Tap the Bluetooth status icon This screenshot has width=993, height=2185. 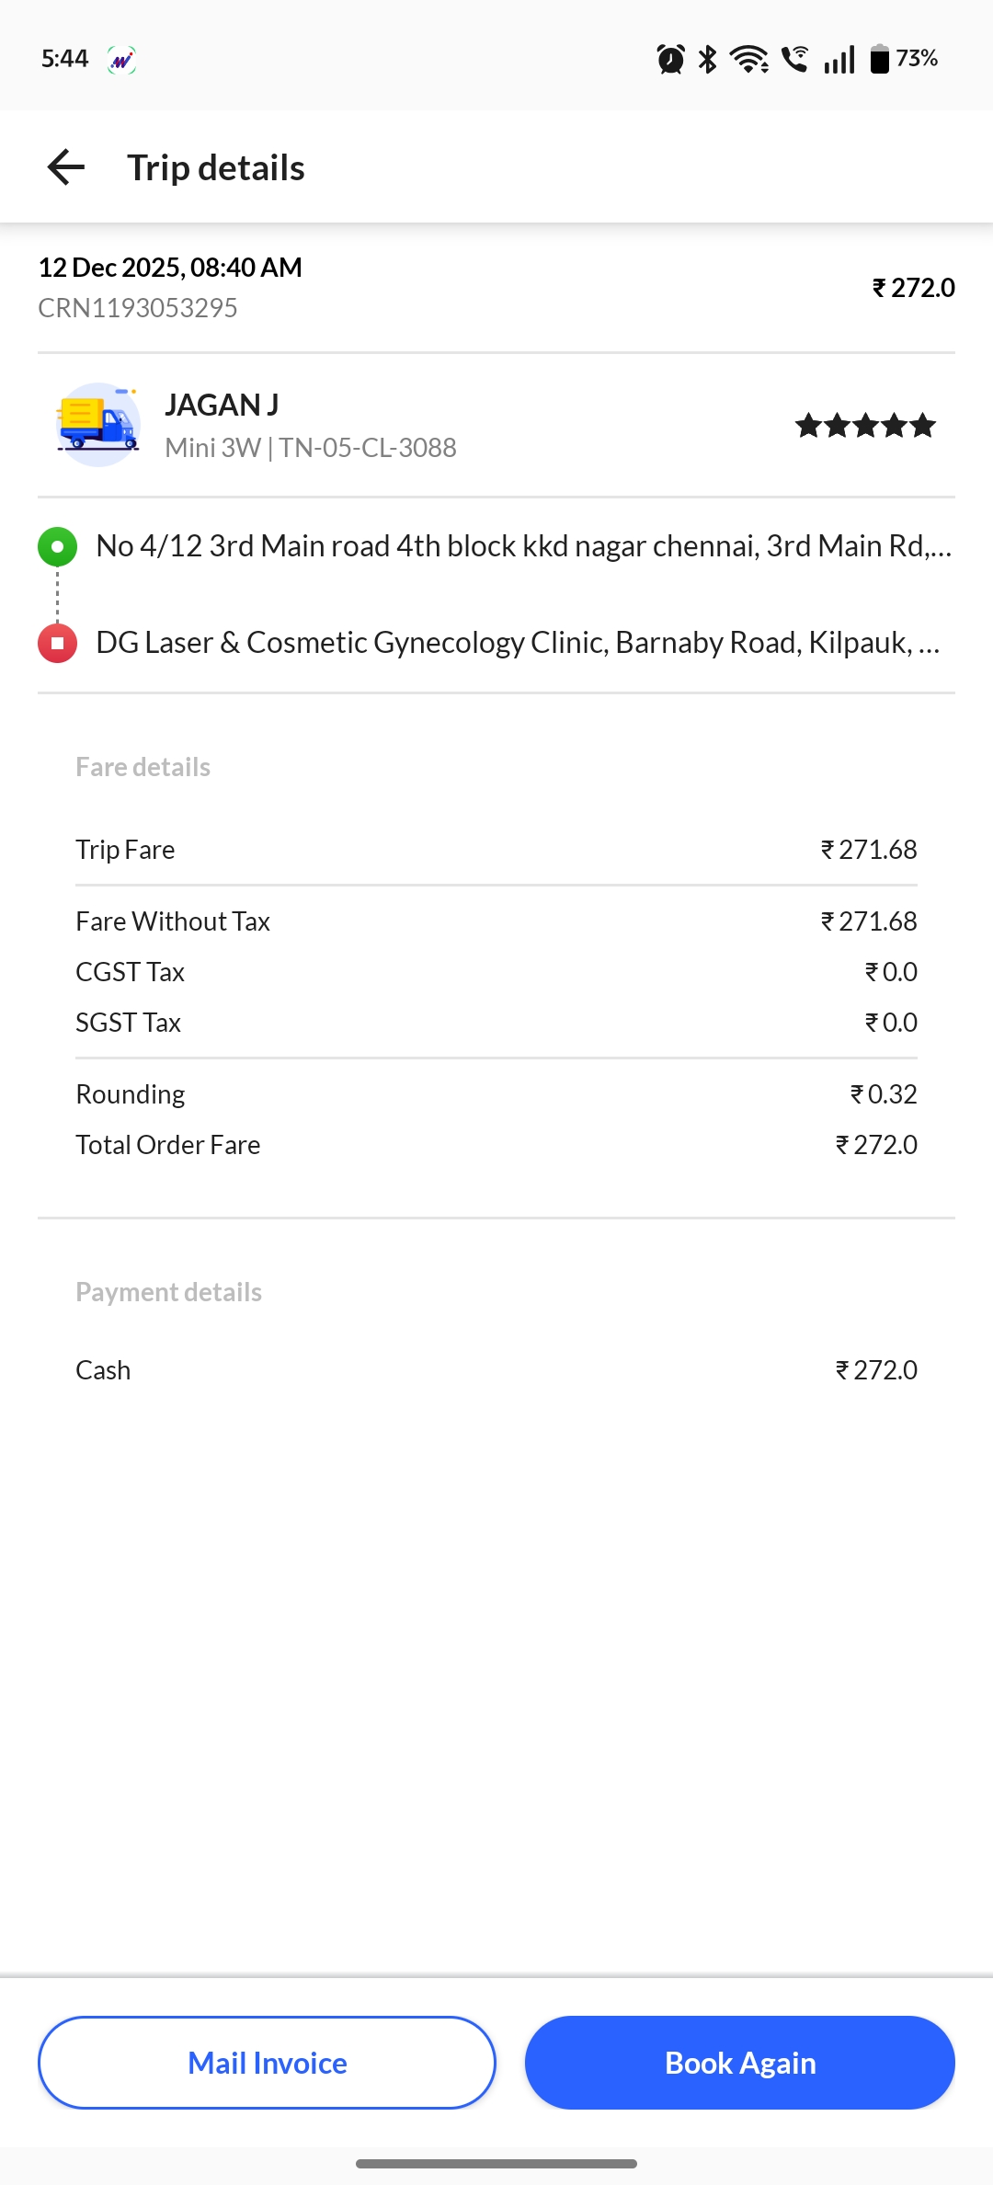point(707,60)
